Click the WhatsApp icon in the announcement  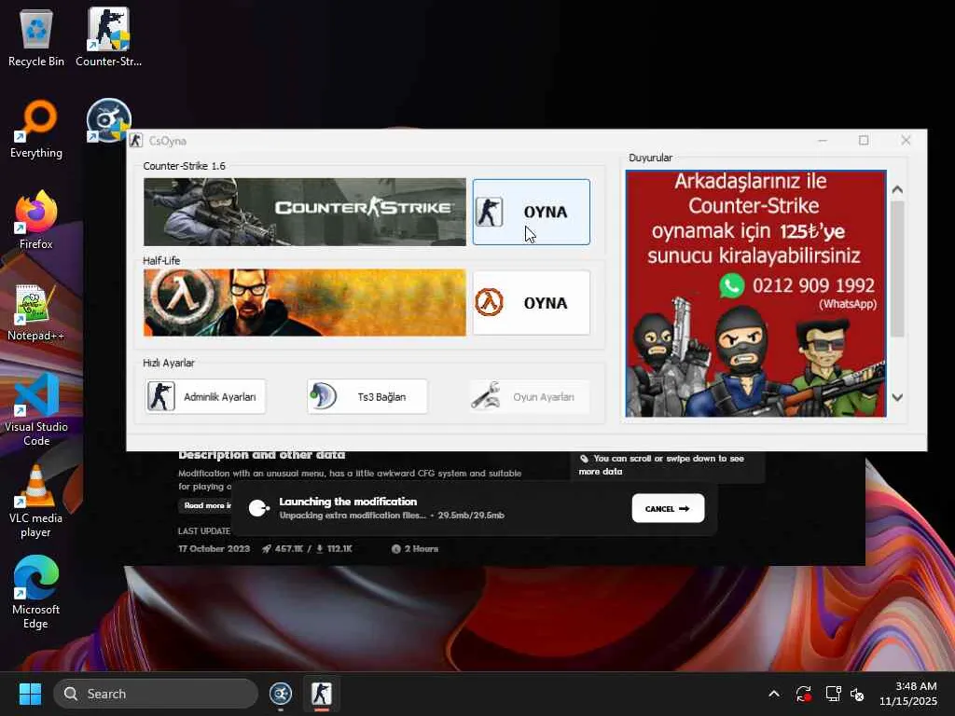coord(731,285)
